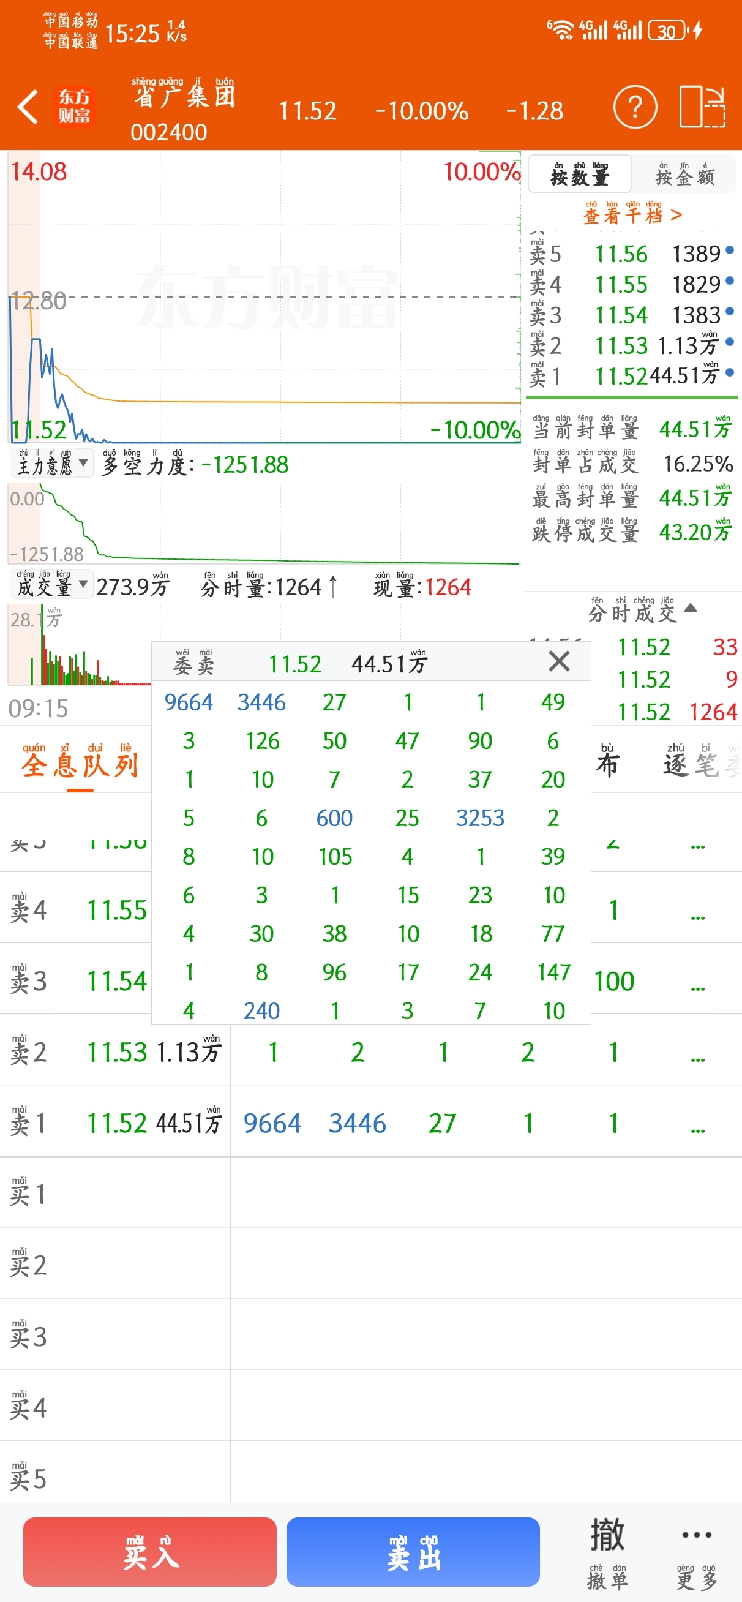The width and height of the screenshot is (742, 1602).
Task: Tap order 600 in popup grid
Action: 335,818
